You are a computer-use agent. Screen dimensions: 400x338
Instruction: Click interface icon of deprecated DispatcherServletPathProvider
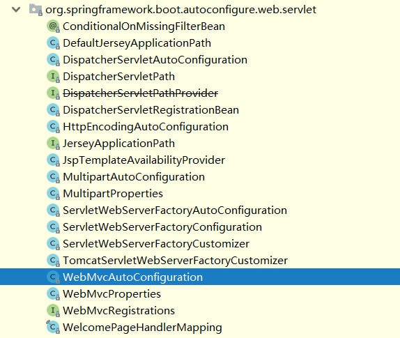(54, 93)
